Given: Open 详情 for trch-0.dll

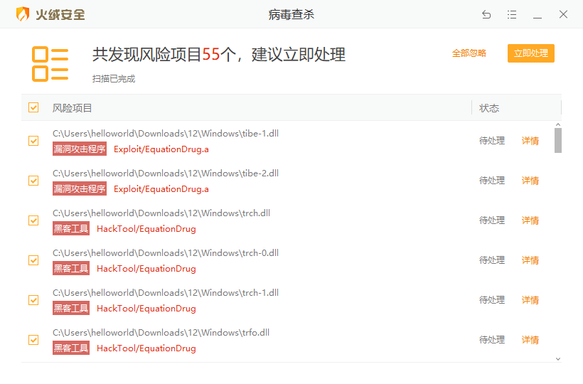Looking at the screenshot, I should click(x=530, y=260).
